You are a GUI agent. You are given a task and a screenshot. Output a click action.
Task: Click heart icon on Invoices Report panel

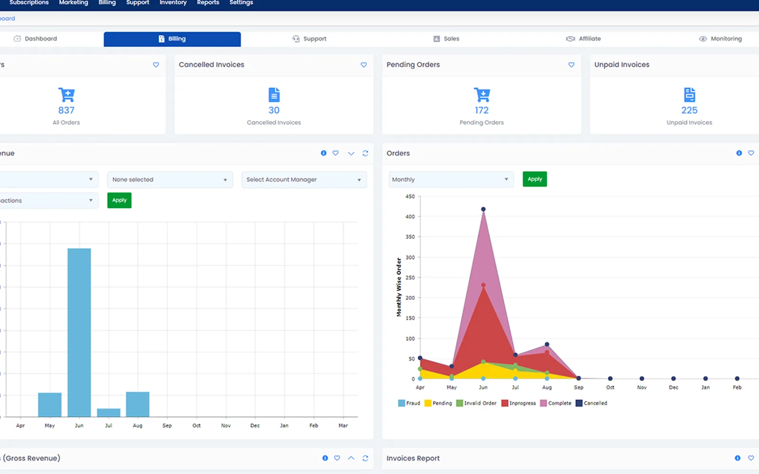click(751, 458)
